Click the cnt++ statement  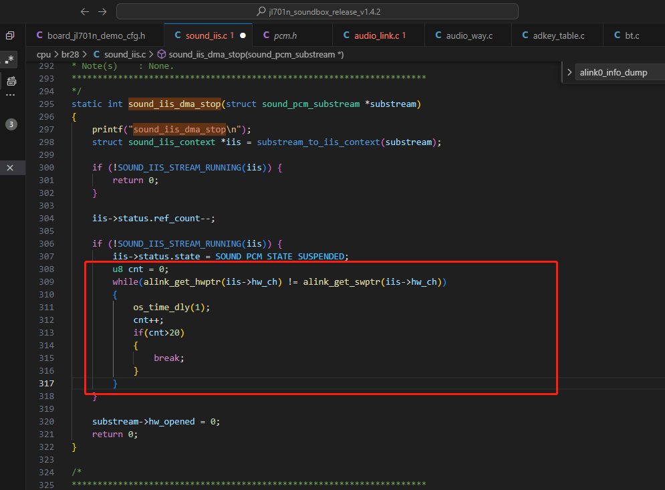point(148,320)
